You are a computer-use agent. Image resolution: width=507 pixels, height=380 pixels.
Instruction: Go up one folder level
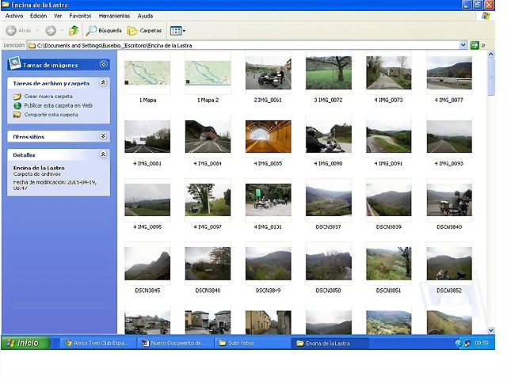point(74,31)
